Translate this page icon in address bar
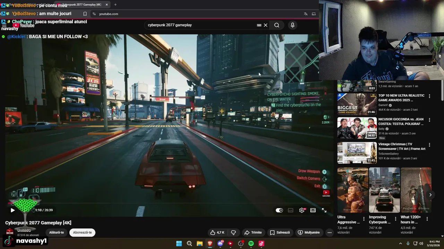This screenshot has width=444, height=249. (x=306, y=14)
